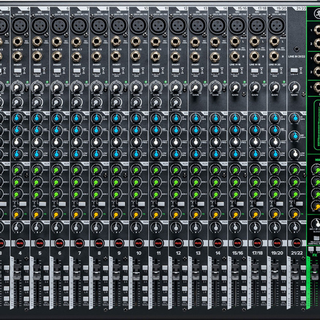Click the blue Mid EQ knob on channel 9

click(116, 130)
